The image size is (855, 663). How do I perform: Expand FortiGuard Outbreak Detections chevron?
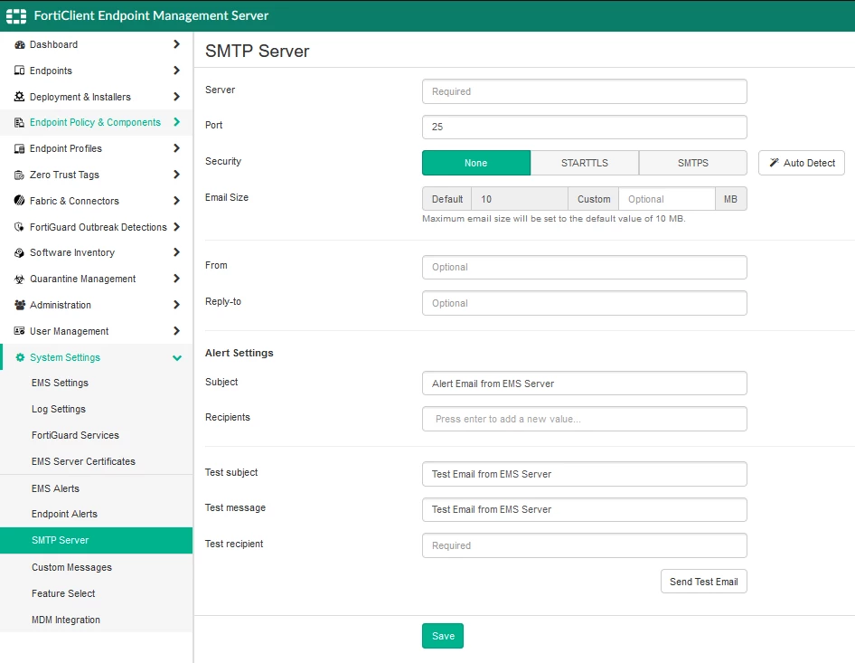pos(176,226)
